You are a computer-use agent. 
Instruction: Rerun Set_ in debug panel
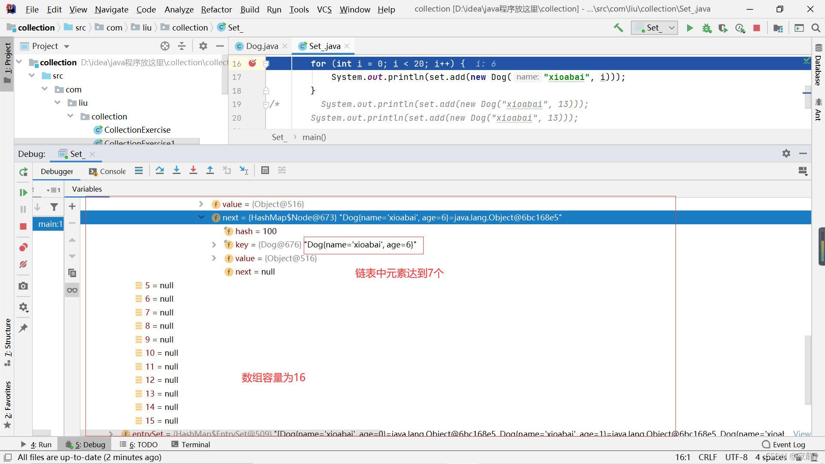pyautogui.click(x=23, y=172)
